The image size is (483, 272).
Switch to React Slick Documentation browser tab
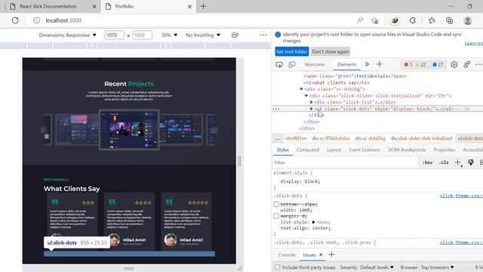pyautogui.click(x=48, y=6)
